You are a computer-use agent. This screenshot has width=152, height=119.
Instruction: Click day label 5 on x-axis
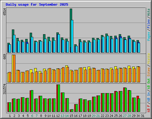(28, 116)
